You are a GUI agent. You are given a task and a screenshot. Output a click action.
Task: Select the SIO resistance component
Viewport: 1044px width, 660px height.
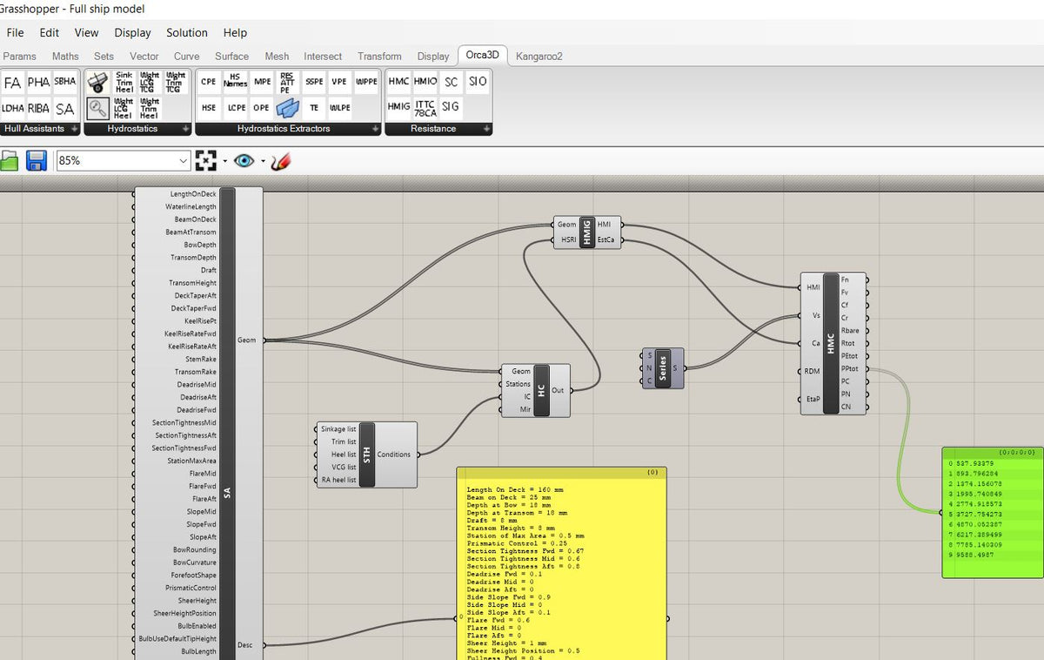click(478, 82)
